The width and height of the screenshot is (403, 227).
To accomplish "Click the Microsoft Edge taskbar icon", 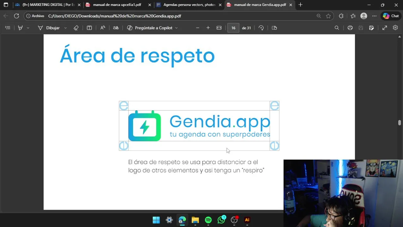I will pyautogui.click(x=182, y=220).
